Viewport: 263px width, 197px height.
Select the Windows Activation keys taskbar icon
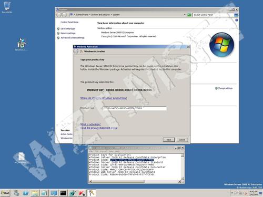[92, 193]
